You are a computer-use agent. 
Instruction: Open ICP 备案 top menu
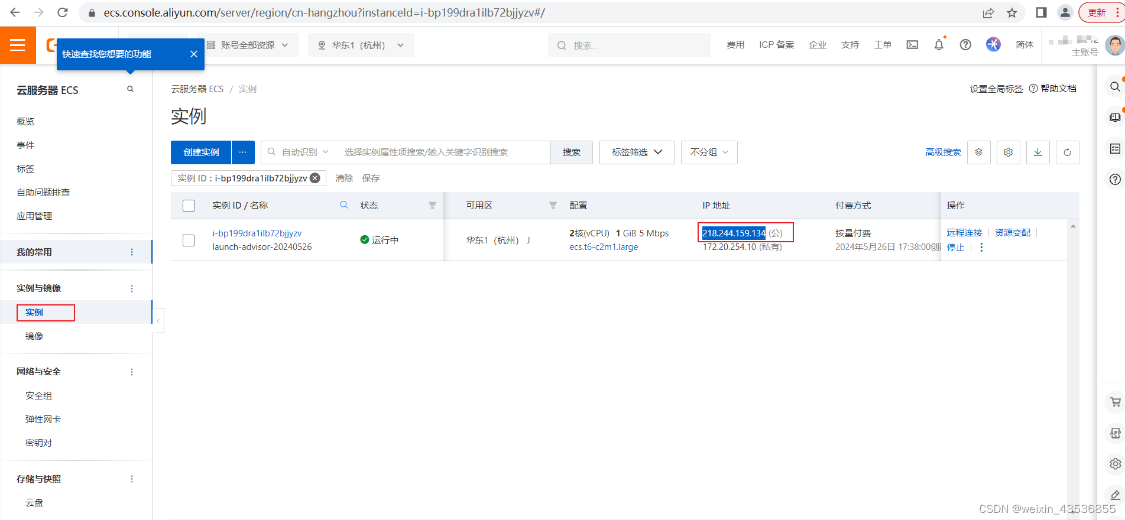777,45
